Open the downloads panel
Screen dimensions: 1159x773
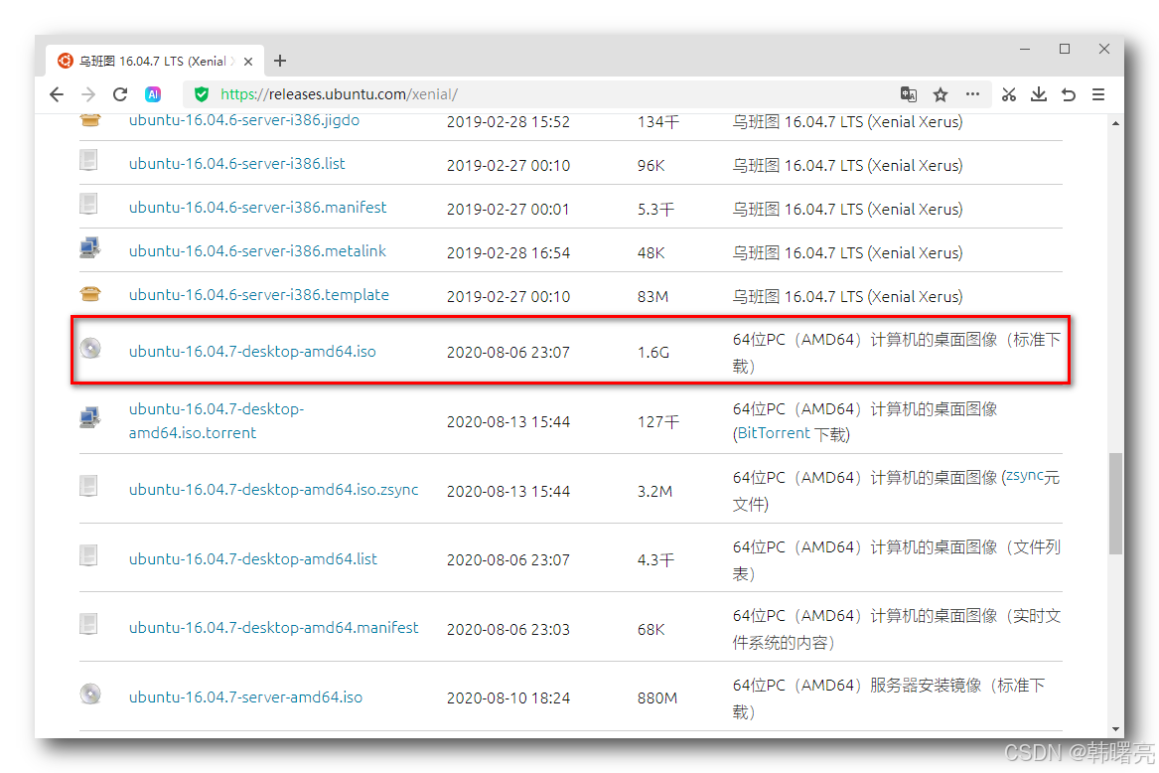(x=1039, y=94)
